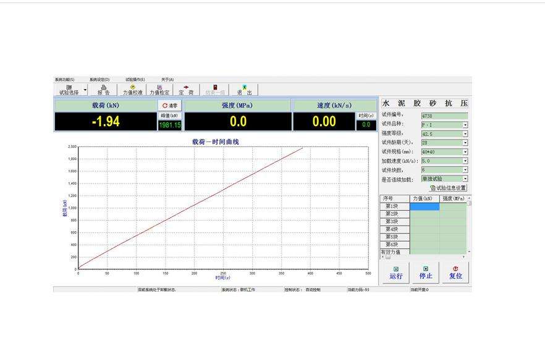
Task: Click the 试验信息设置 button
Action: 447,188
